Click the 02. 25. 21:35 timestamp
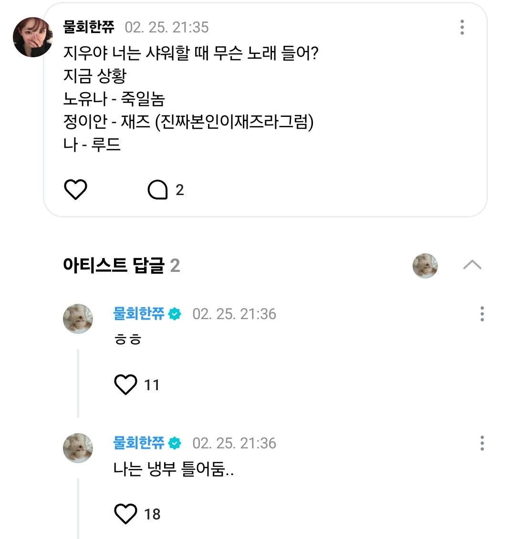The image size is (508, 539). pos(166,27)
